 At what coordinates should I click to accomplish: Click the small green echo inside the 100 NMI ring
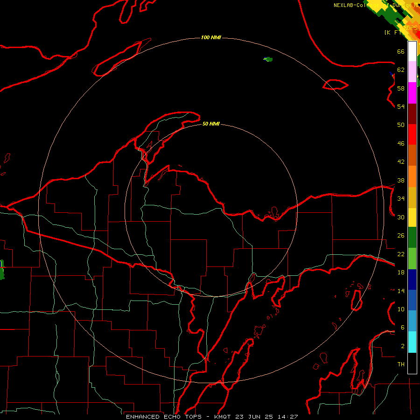click(x=268, y=59)
